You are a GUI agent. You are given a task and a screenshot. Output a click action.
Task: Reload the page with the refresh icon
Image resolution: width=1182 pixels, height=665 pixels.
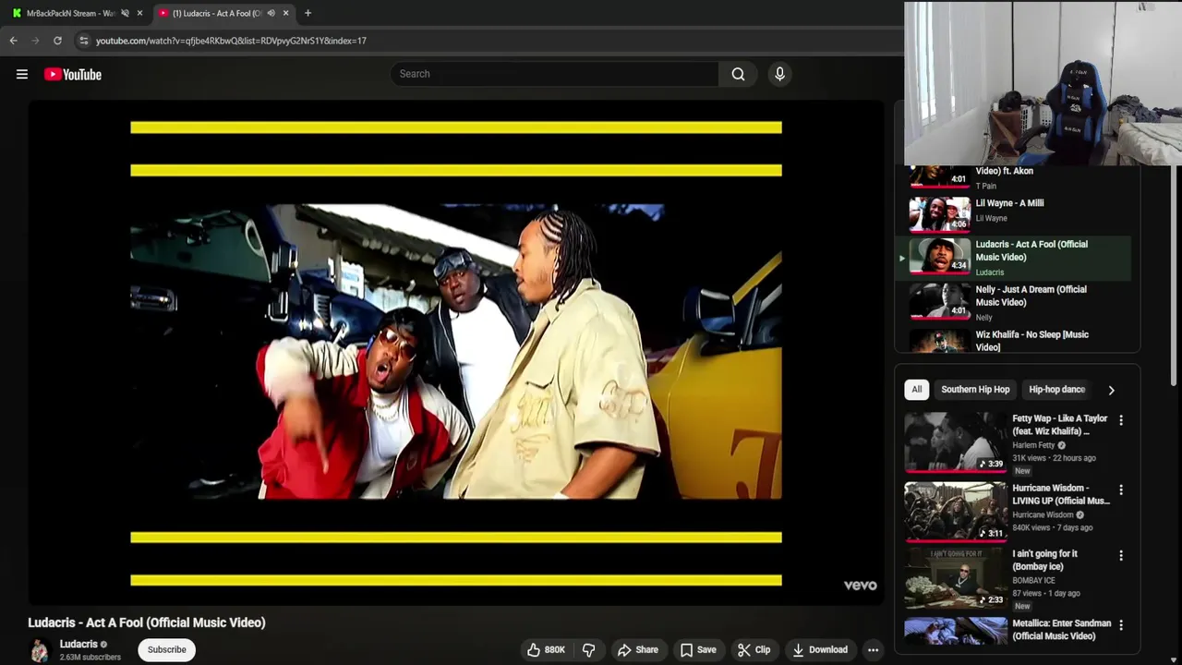pos(57,41)
